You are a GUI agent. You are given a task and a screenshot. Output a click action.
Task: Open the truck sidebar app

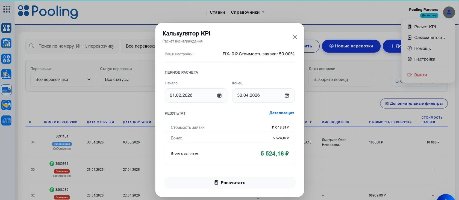tap(6, 89)
